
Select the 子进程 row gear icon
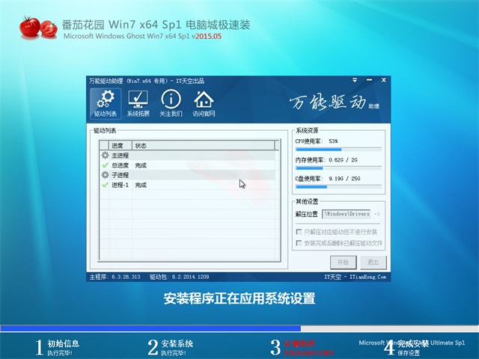tap(105, 175)
